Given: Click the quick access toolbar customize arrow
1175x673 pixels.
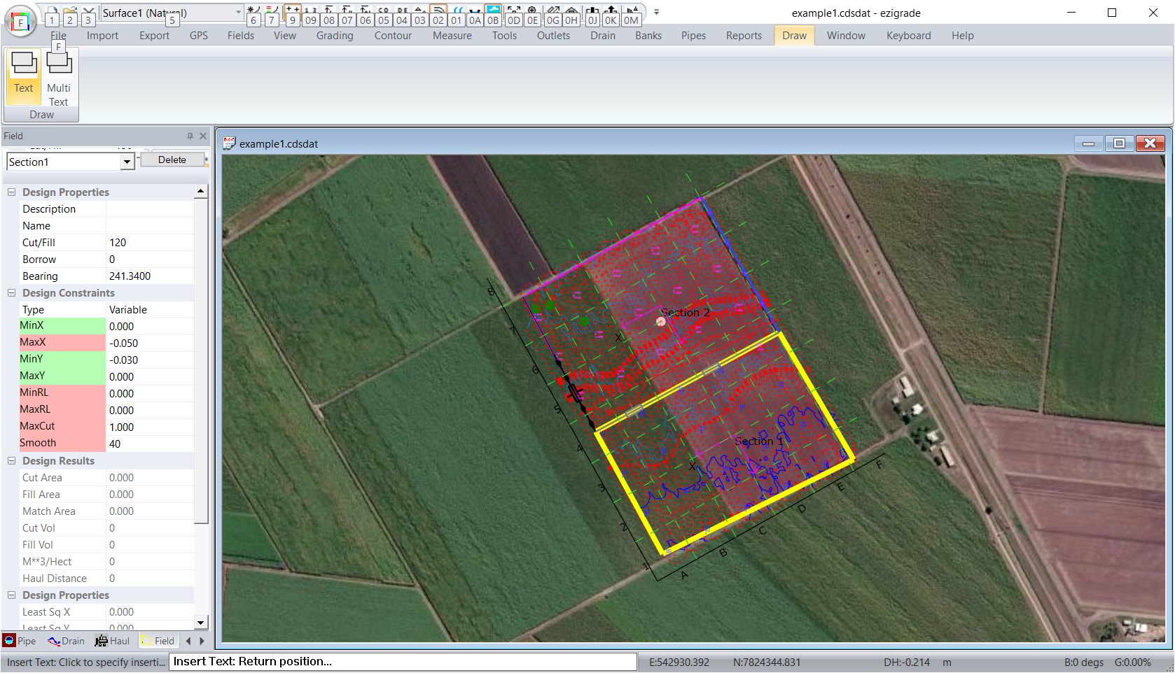Looking at the screenshot, I should tap(656, 13).
